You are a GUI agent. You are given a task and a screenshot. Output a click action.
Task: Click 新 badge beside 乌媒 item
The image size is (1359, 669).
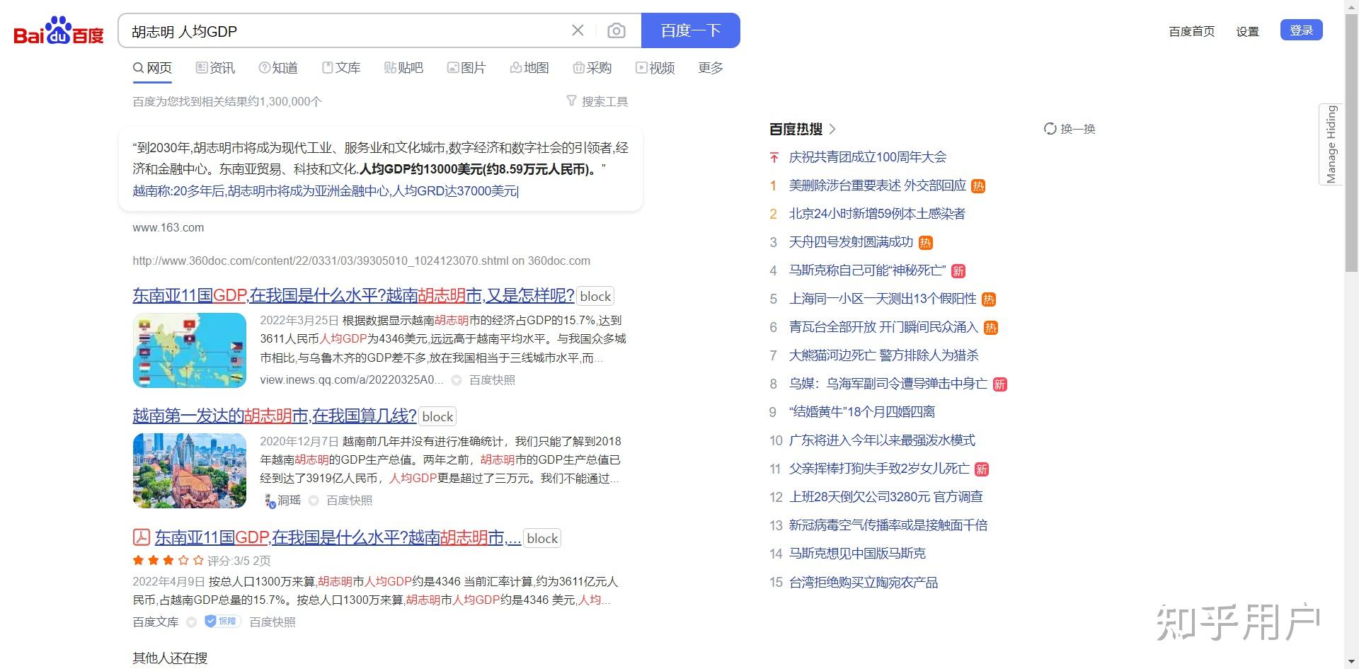click(x=999, y=384)
